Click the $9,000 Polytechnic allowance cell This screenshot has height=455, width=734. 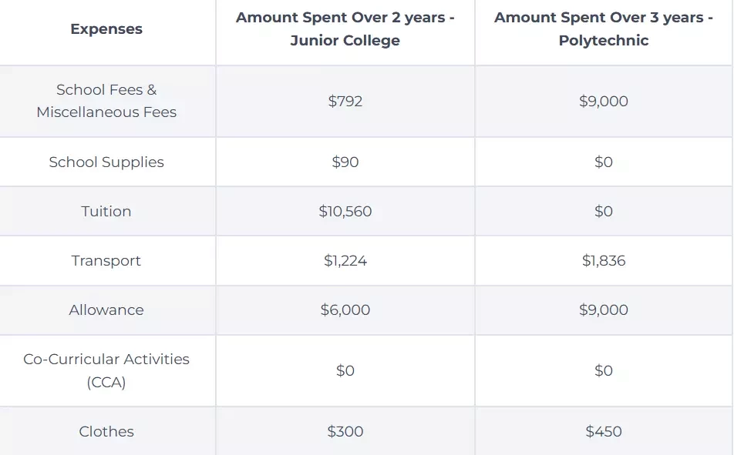coord(604,309)
